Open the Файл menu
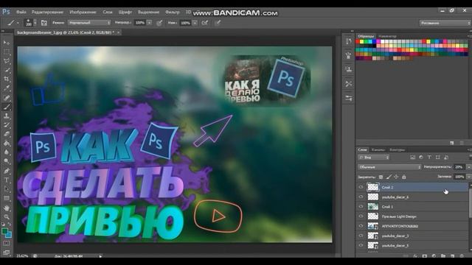This screenshot has width=472, height=265. (x=21, y=12)
